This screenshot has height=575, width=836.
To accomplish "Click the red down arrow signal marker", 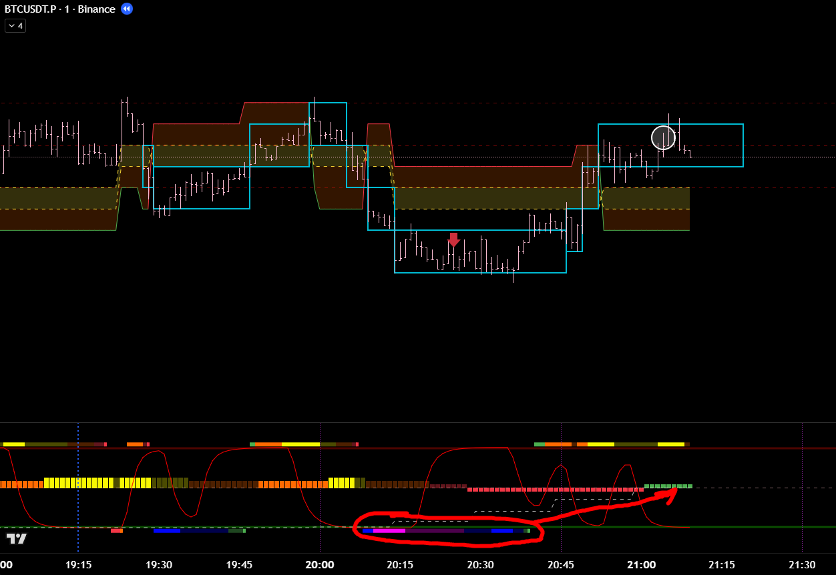I will [453, 239].
